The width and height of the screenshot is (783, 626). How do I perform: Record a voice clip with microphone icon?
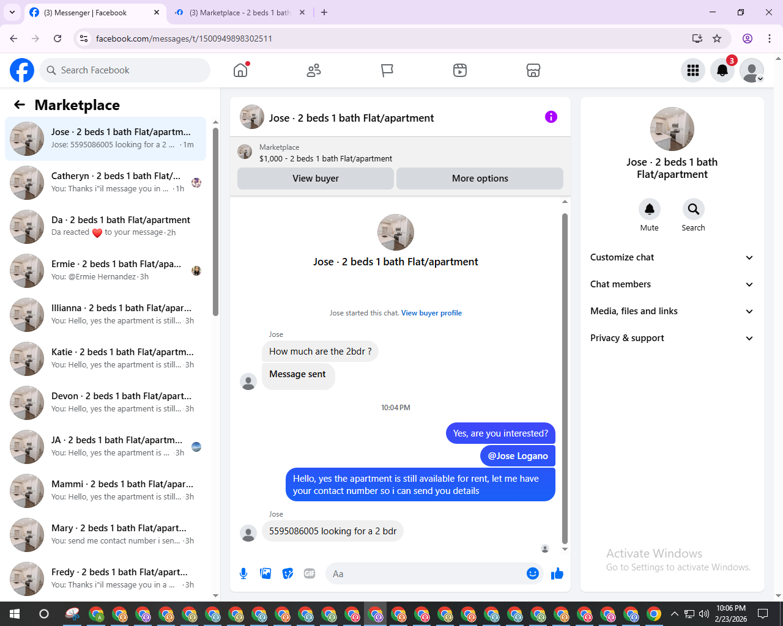tap(243, 573)
